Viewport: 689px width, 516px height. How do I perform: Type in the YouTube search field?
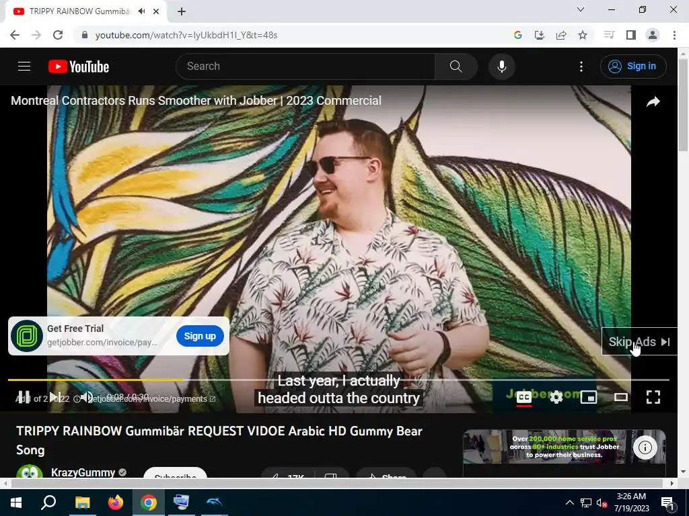point(305,67)
